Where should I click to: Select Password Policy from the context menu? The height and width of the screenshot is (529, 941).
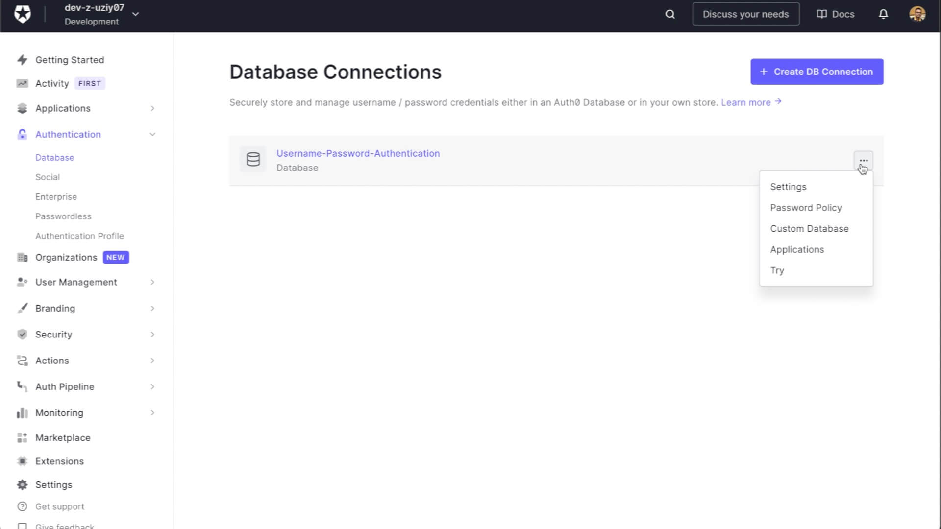806,208
